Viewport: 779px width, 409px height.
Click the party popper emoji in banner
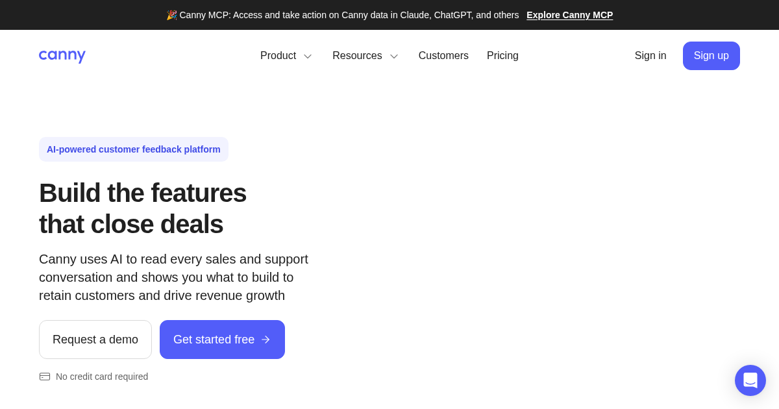point(171,15)
